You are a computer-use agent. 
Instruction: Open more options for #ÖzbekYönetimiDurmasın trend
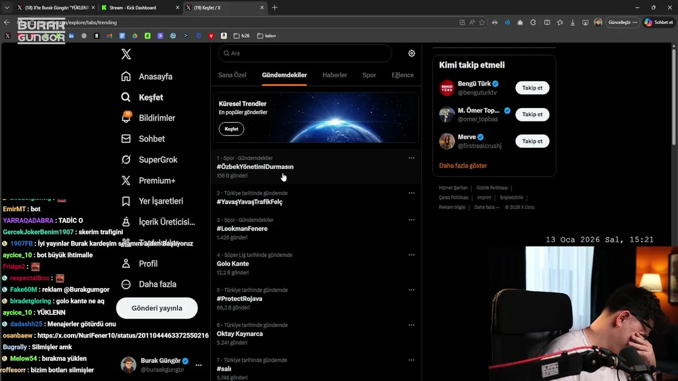tap(412, 158)
